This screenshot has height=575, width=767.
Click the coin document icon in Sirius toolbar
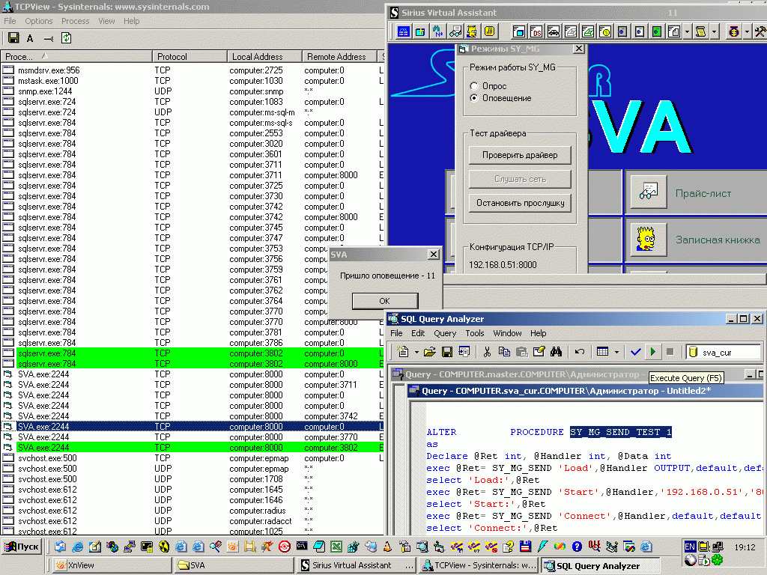pos(605,31)
